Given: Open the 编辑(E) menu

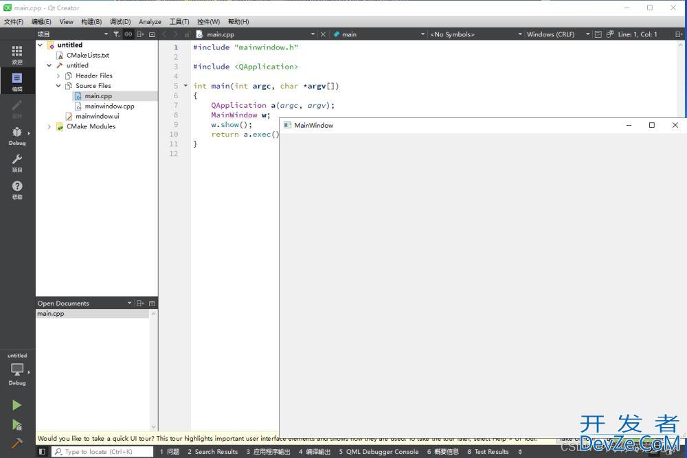Looking at the screenshot, I should tap(41, 21).
